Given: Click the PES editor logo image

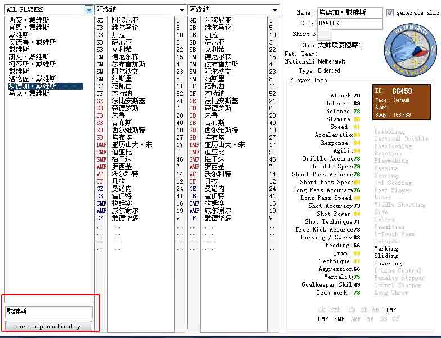Looking at the screenshot, I should [x=411, y=50].
